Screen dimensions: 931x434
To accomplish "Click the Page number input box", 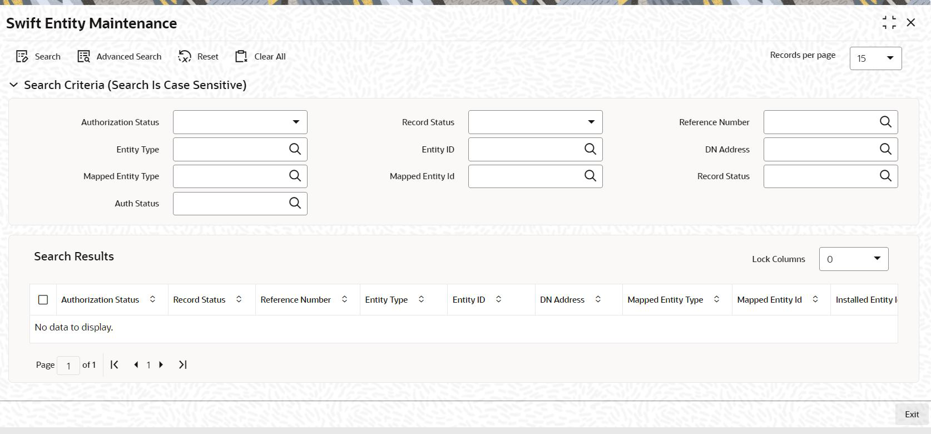I will pos(68,365).
